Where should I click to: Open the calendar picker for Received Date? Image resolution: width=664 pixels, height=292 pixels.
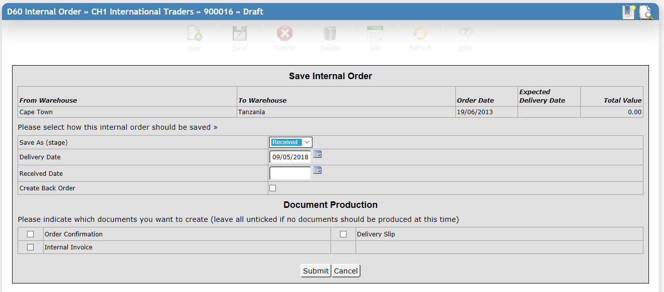pos(317,170)
